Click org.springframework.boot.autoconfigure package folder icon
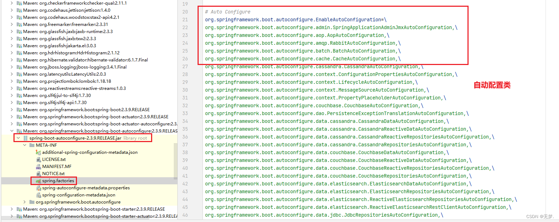Image resolution: width=559 pixels, height=222 pixels. (x=32, y=202)
